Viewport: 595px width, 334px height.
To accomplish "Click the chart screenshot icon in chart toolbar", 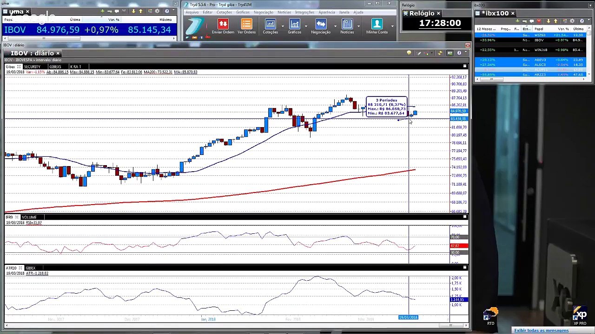I will [x=450, y=53].
